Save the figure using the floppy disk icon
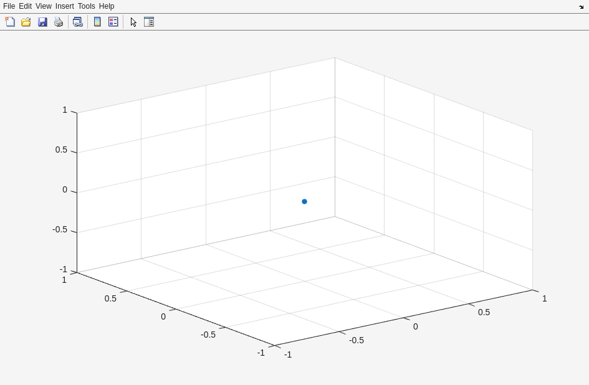The image size is (589, 385). pyautogui.click(x=42, y=22)
